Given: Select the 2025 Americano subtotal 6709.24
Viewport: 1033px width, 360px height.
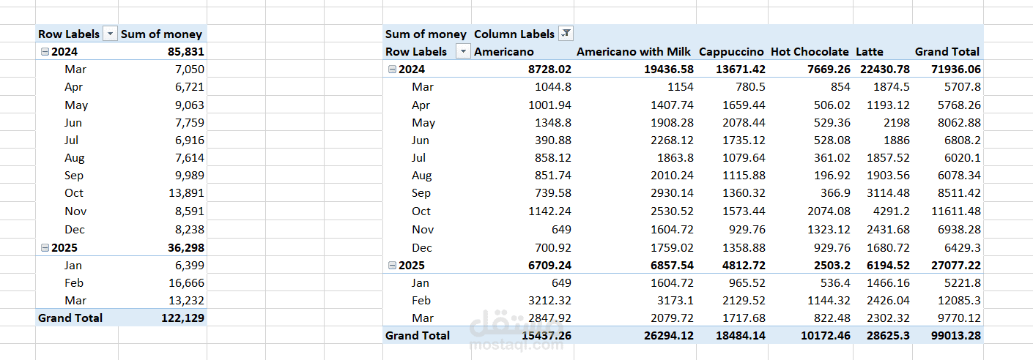Looking at the screenshot, I should click(549, 265).
